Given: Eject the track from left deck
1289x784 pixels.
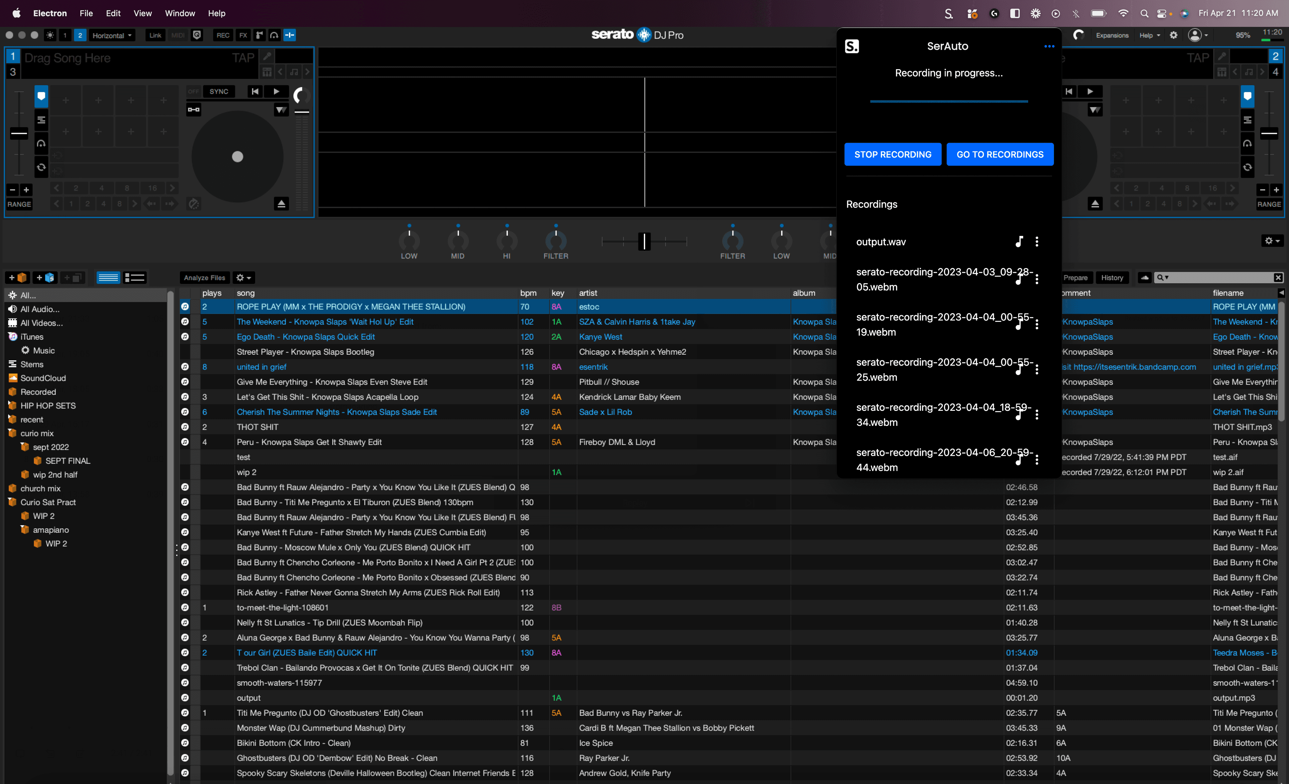Looking at the screenshot, I should (281, 204).
